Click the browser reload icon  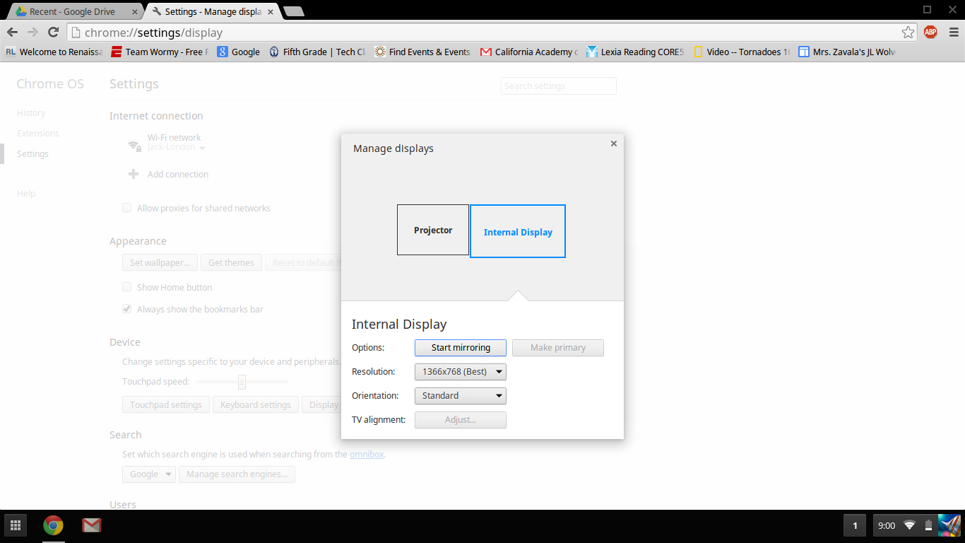click(53, 32)
